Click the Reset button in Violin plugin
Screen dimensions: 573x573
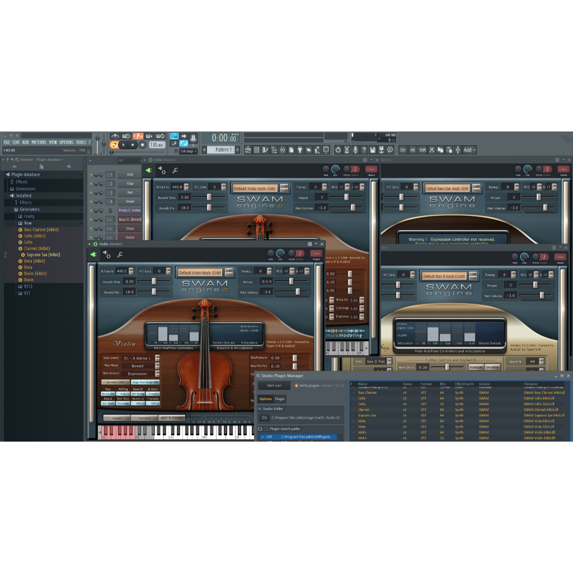pos(116,418)
